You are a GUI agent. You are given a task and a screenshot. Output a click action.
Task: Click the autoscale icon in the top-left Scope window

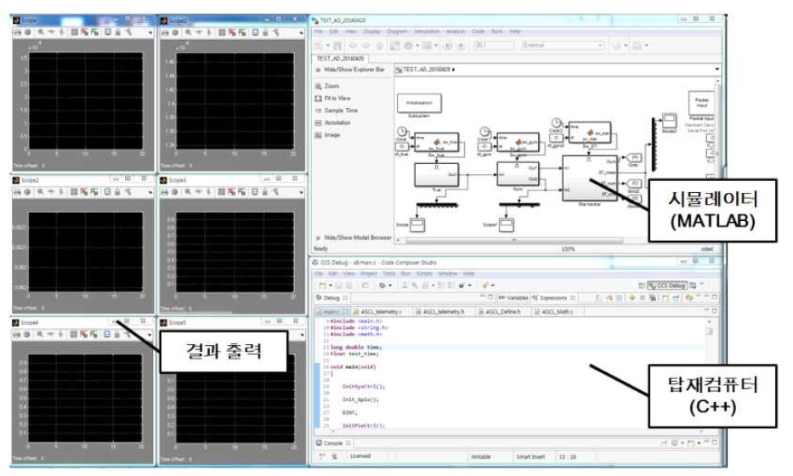74,31
